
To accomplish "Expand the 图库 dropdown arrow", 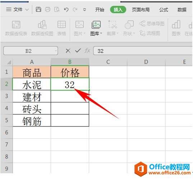I will click(101, 33).
